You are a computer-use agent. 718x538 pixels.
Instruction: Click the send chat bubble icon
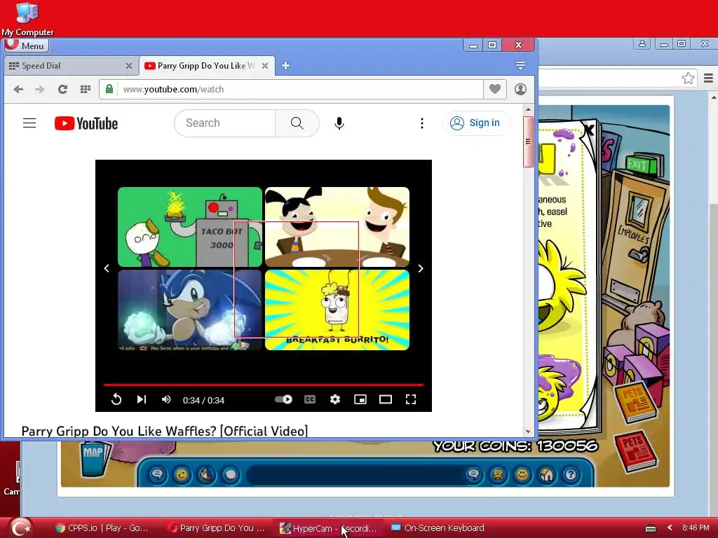(473, 475)
